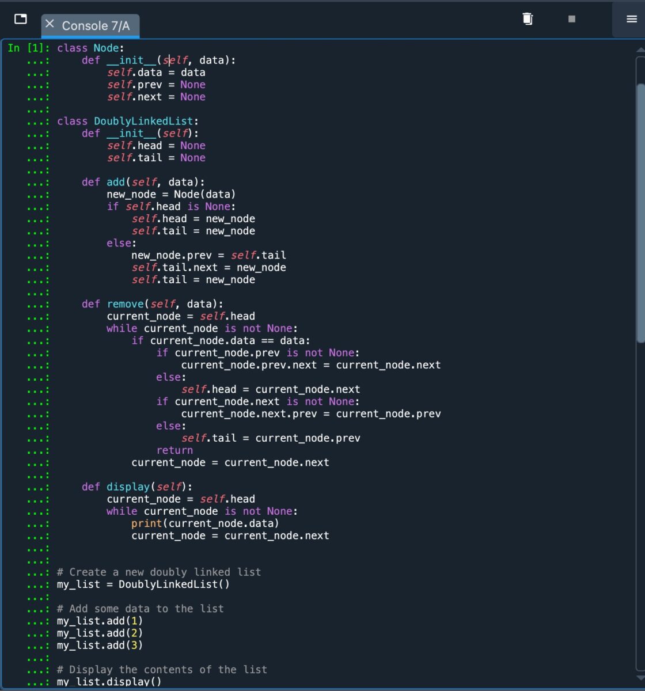The width and height of the screenshot is (645, 691).
Task: Click the In [1] input prompt
Action: tap(28, 48)
